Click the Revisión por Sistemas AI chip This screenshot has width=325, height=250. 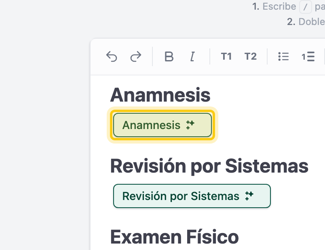point(192,196)
